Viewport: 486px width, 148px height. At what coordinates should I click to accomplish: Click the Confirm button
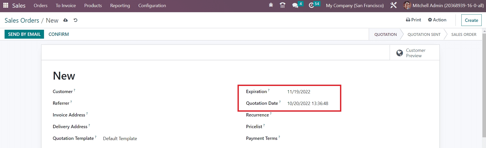click(58, 34)
